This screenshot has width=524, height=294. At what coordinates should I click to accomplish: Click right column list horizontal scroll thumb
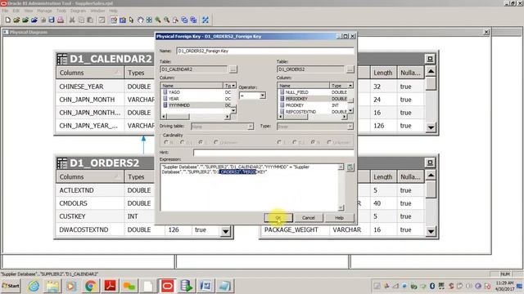(296, 117)
